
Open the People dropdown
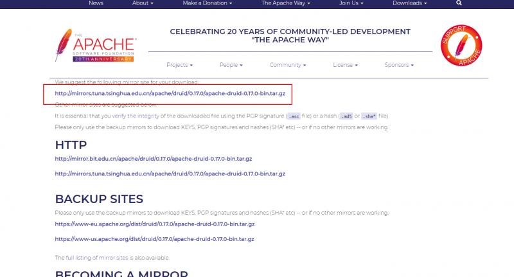[231, 65]
